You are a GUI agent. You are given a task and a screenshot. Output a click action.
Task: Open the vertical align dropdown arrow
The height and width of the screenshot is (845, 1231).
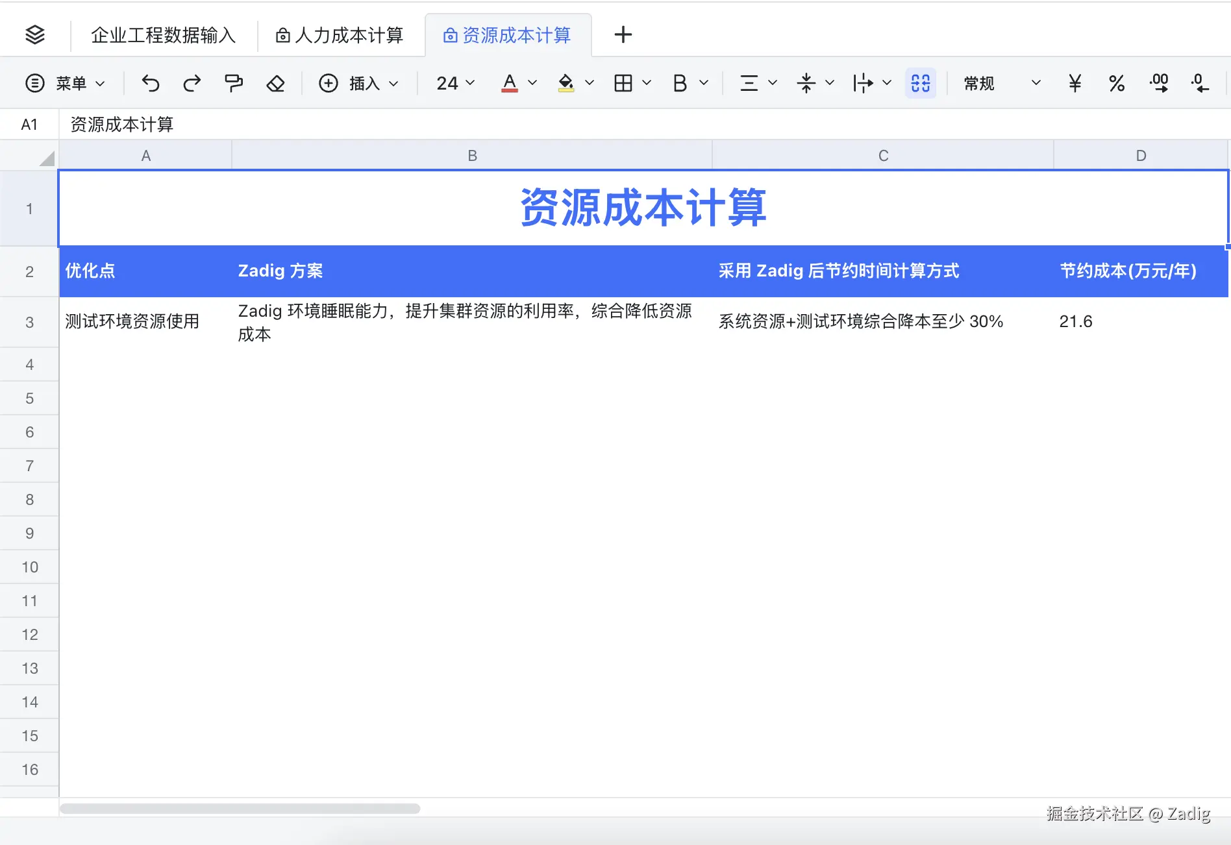(x=830, y=83)
